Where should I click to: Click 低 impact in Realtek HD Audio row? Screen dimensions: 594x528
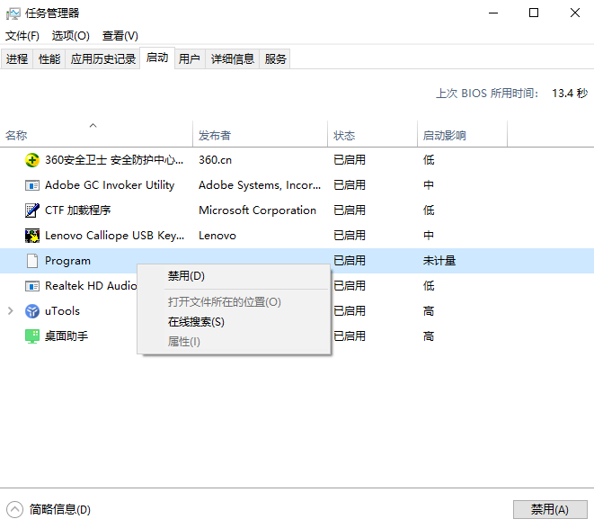(429, 286)
